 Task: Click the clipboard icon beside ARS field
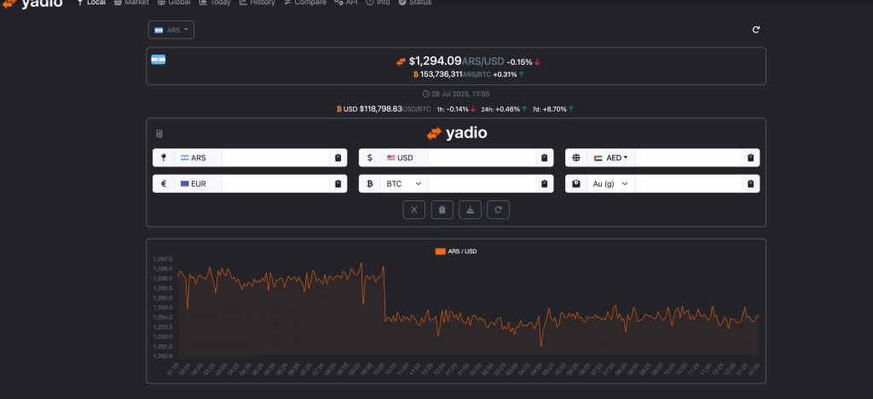(x=338, y=158)
